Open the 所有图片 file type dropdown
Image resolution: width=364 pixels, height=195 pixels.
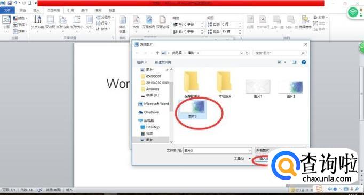pos(264,150)
